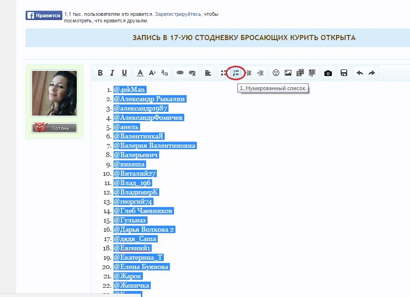Open the font color selector

(140, 73)
